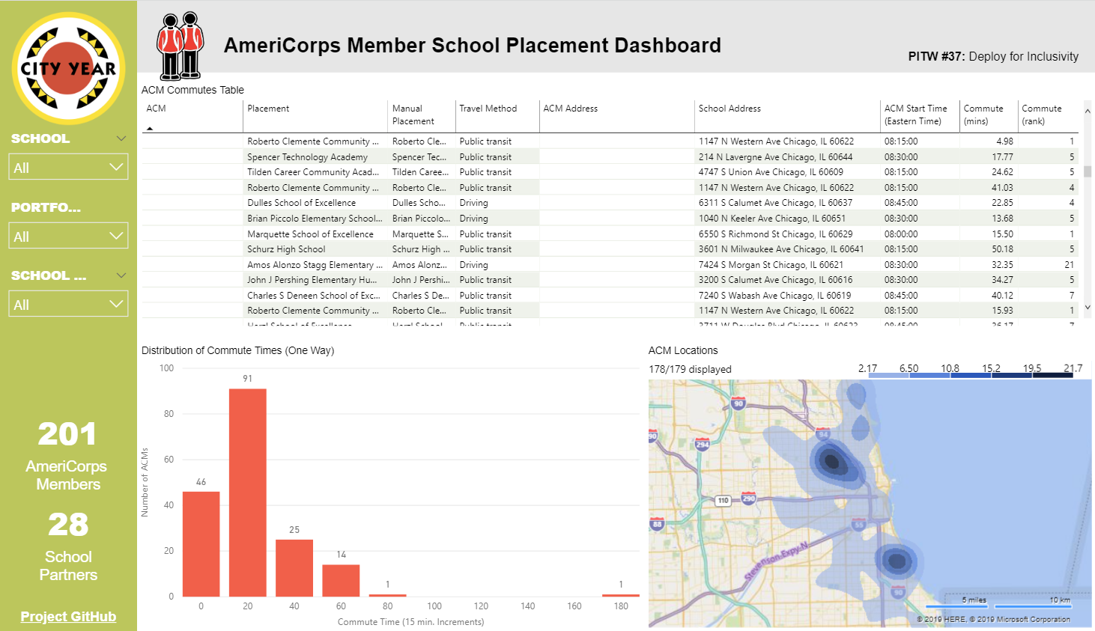Click the 88 interstate shield on map
The height and width of the screenshot is (631, 1095).
657,523
